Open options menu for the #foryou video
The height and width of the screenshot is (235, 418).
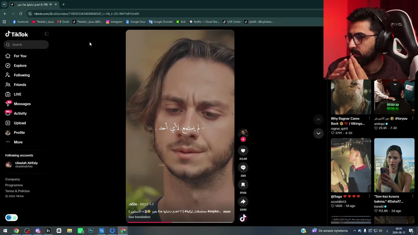tap(413, 118)
